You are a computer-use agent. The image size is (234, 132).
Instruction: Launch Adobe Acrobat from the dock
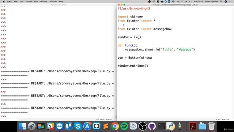[x=193, y=126]
